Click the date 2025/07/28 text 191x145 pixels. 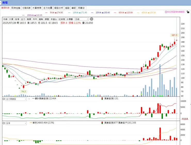9,23
